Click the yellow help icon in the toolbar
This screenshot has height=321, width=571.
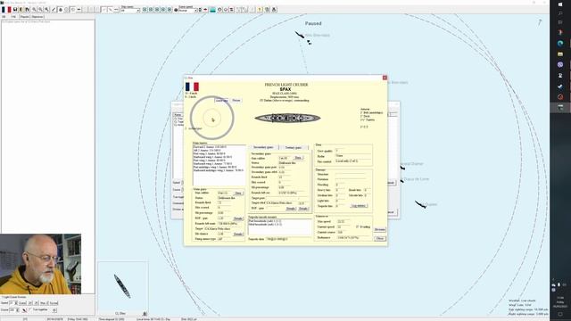coord(260,10)
